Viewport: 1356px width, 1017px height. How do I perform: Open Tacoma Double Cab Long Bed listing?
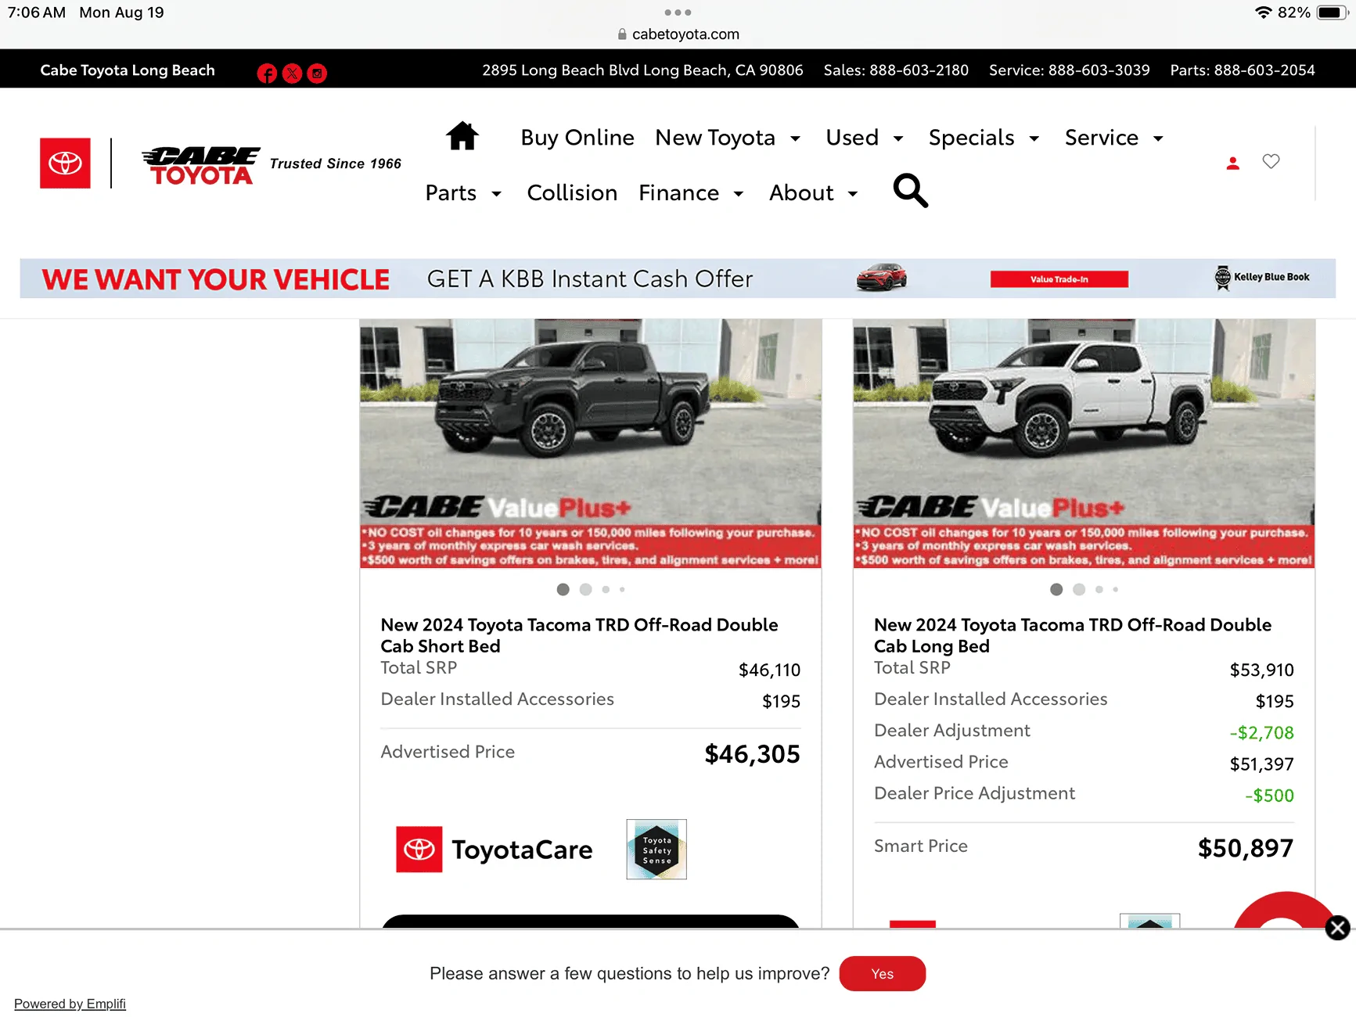1072,635
